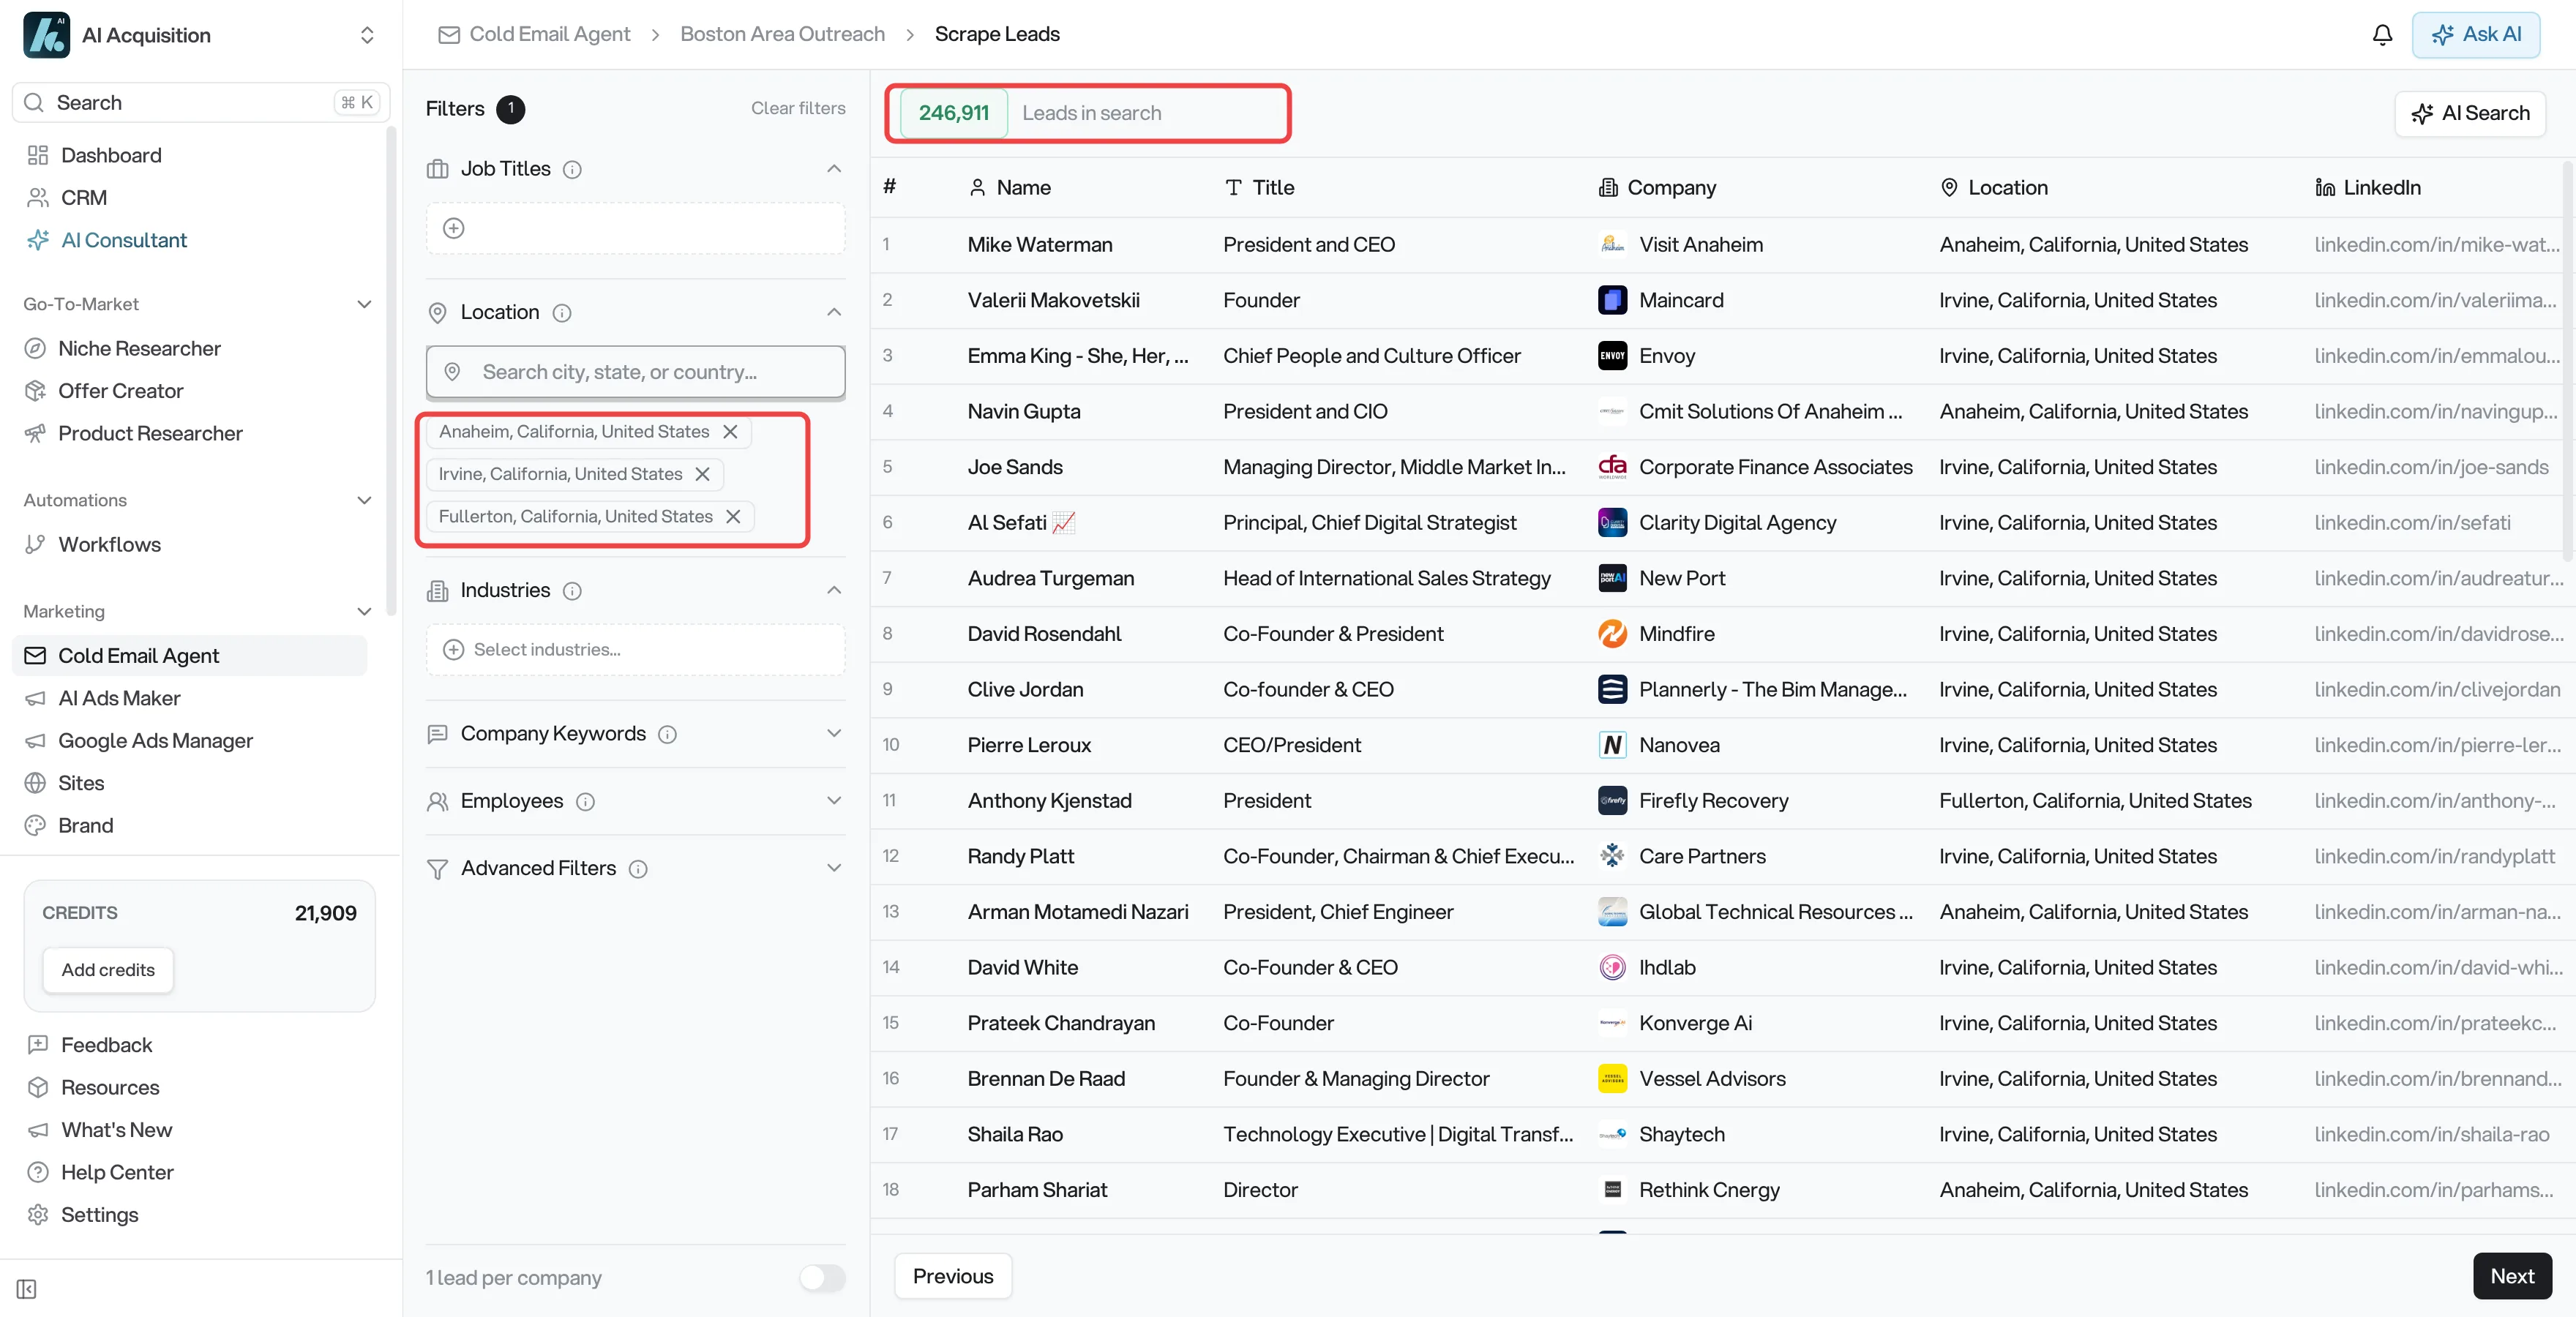Click the AI Search button
This screenshot has width=2576, height=1317.
(2470, 113)
